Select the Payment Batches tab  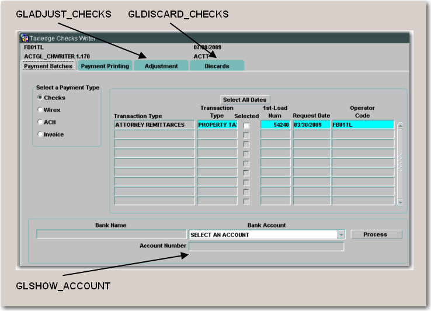pyautogui.click(x=48, y=66)
